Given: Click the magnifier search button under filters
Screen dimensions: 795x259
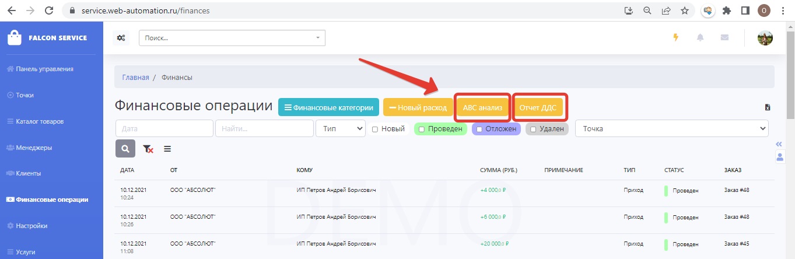Looking at the screenshot, I should [125, 149].
